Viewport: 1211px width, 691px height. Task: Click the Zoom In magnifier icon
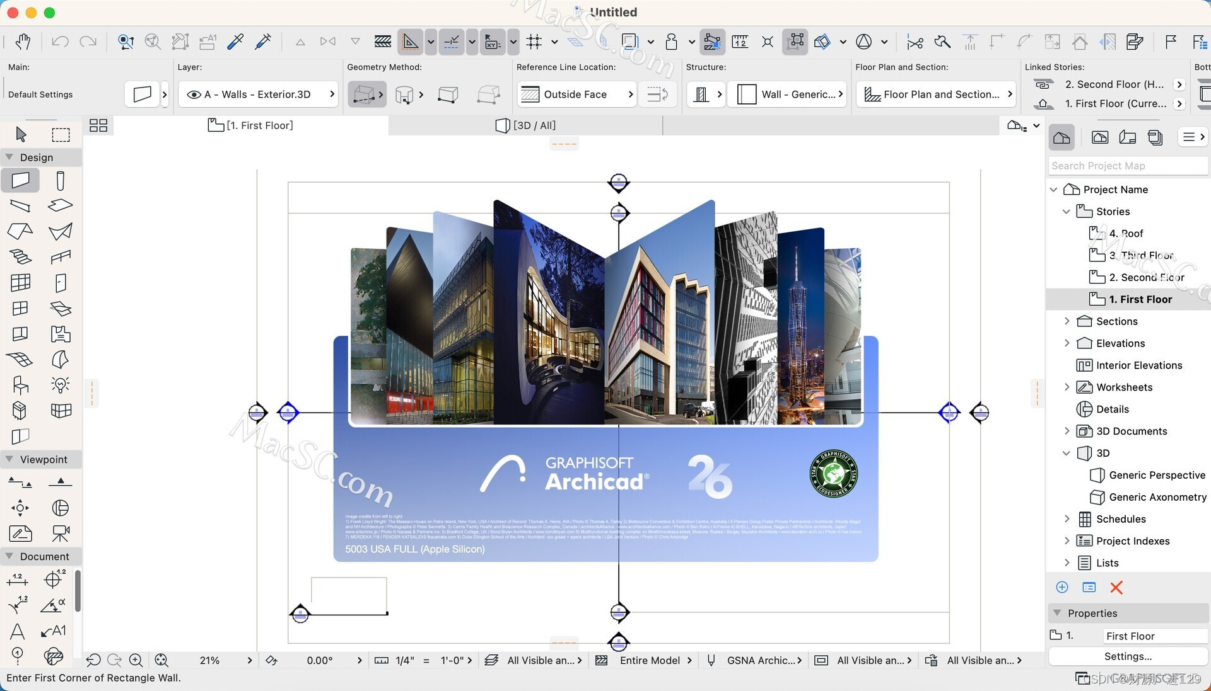point(136,660)
